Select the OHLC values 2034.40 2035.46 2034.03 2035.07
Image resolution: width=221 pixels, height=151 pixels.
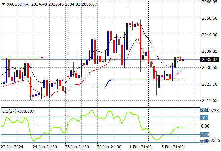point(64,4)
